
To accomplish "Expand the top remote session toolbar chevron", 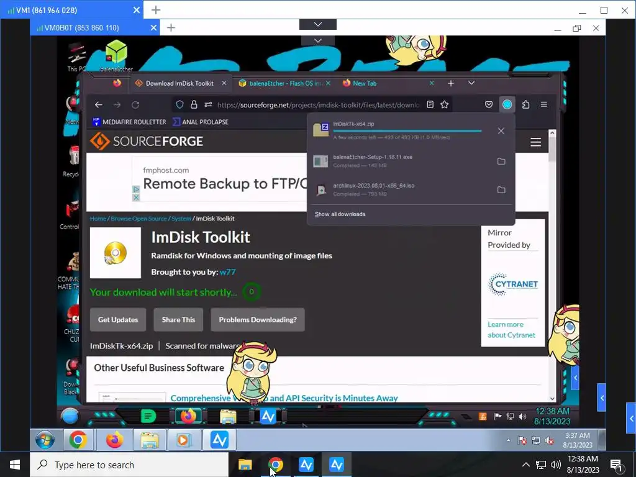I will [318, 24].
